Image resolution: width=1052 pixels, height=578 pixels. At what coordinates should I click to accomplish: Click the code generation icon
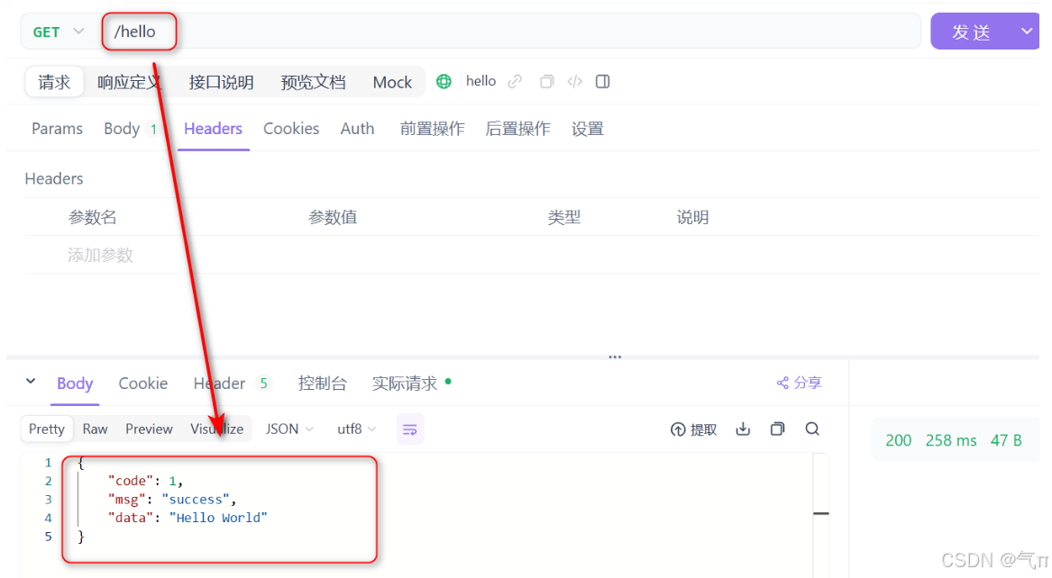coord(575,82)
